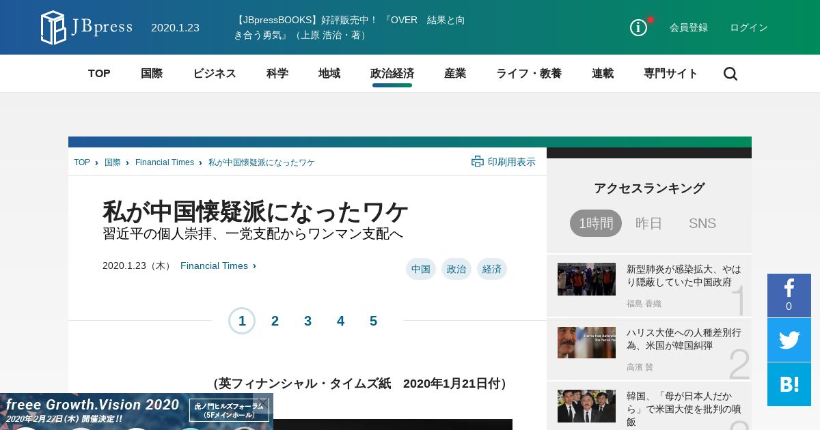Click the 中国 tag
Viewport: 820px width, 430px height.
pyautogui.click(x=420, y=269)
